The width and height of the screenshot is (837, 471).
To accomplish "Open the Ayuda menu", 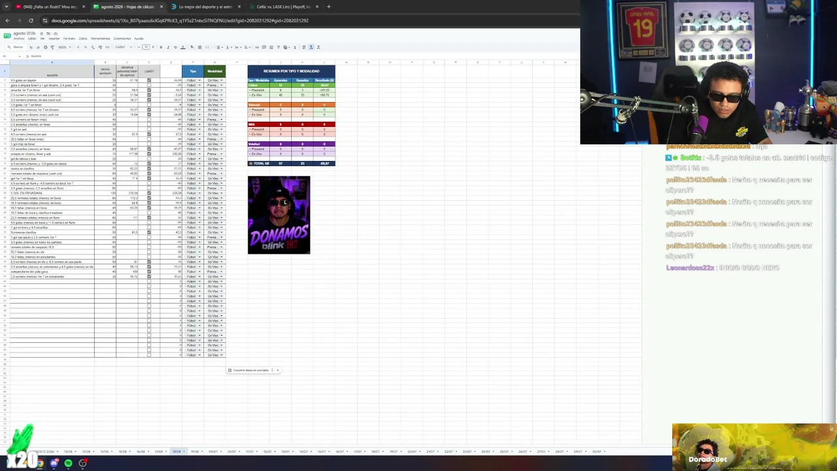I will (139, 39).
